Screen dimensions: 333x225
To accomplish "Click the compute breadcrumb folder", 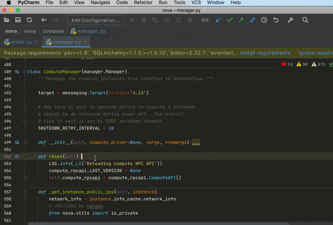I will point(53,31).
